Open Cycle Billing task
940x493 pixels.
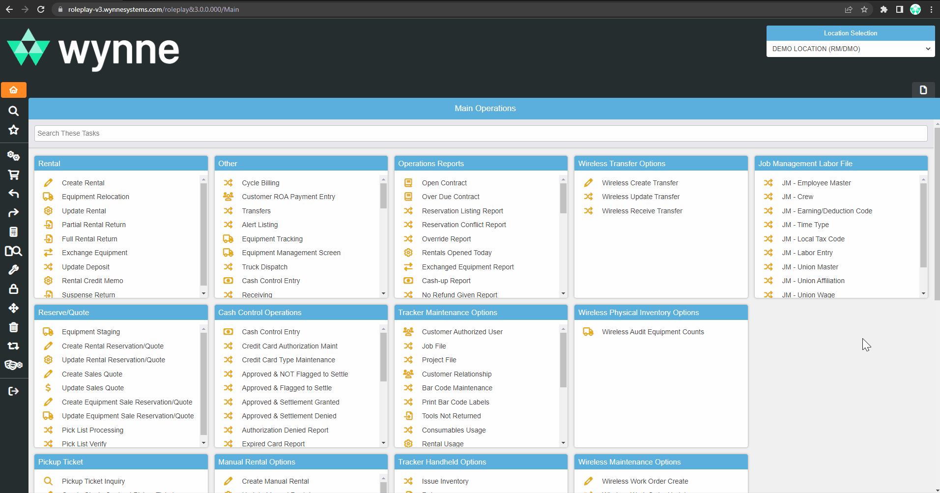(x=260, y=183)
